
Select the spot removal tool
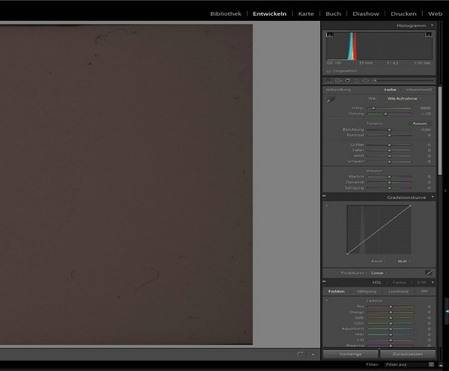337,81
